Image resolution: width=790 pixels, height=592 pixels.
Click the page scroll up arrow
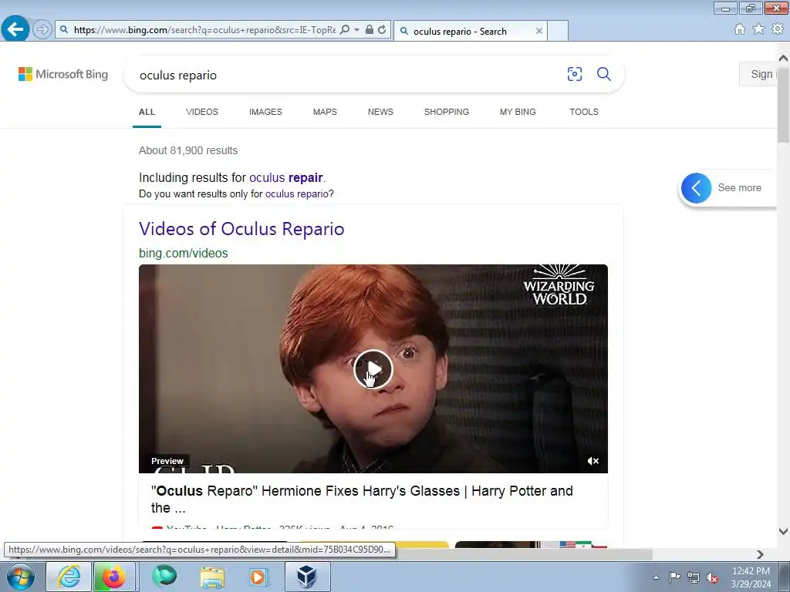[x=784, y=58]
